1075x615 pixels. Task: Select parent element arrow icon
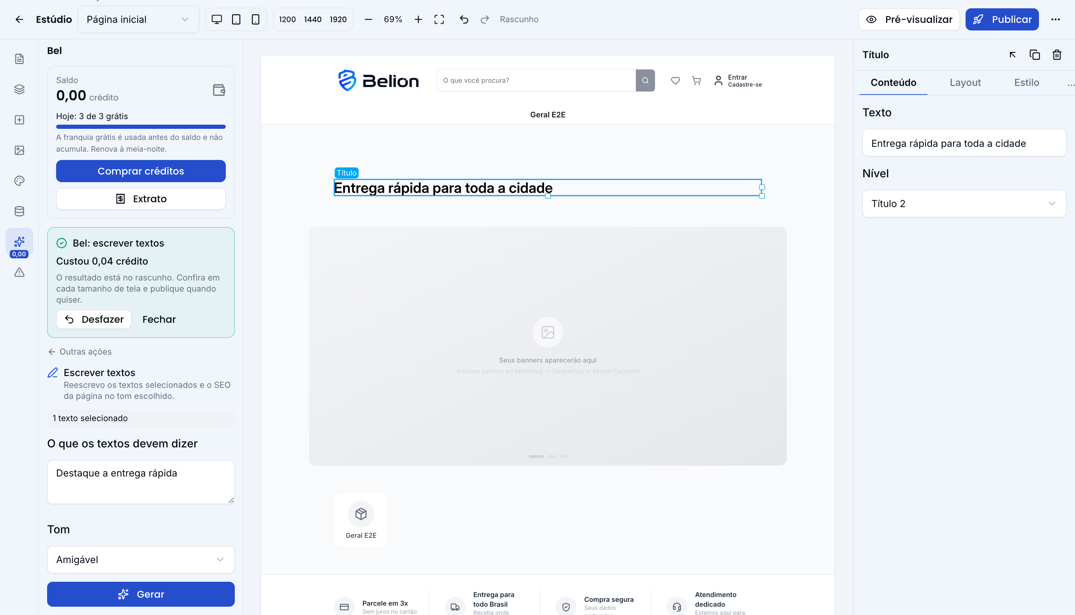point(1012,55)
